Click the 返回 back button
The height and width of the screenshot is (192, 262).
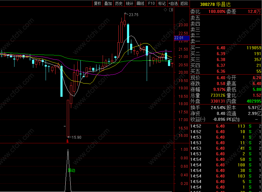point(184,3)
